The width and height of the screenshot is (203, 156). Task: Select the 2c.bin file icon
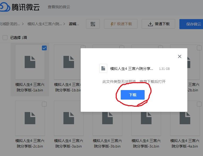pos(30,118)
